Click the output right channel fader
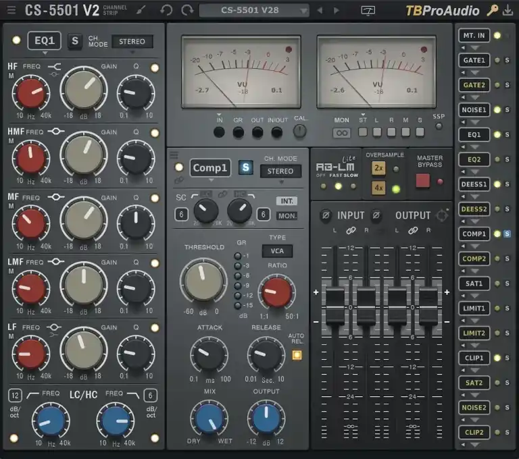This screenshot has width=519, height=459. click(428, 306)
